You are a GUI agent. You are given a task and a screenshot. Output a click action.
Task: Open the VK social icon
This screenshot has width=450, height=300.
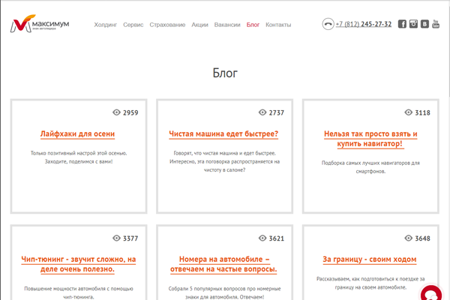424,24
